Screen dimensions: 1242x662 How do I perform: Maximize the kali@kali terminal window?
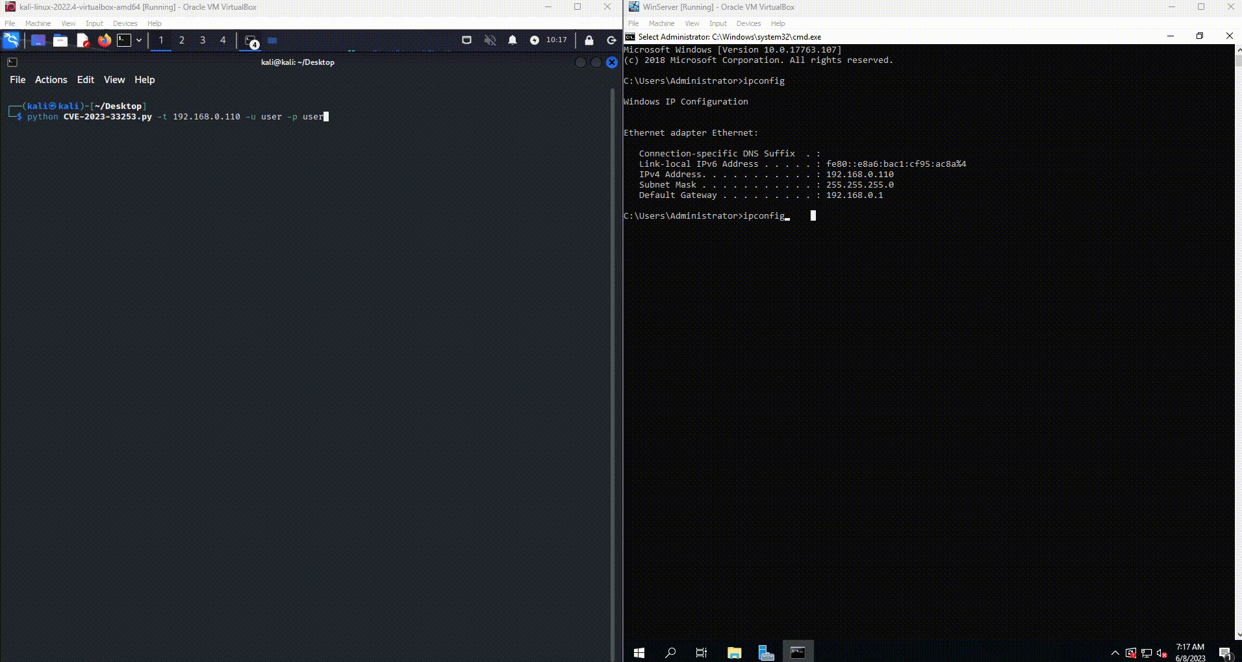click(x=596, y=62)
